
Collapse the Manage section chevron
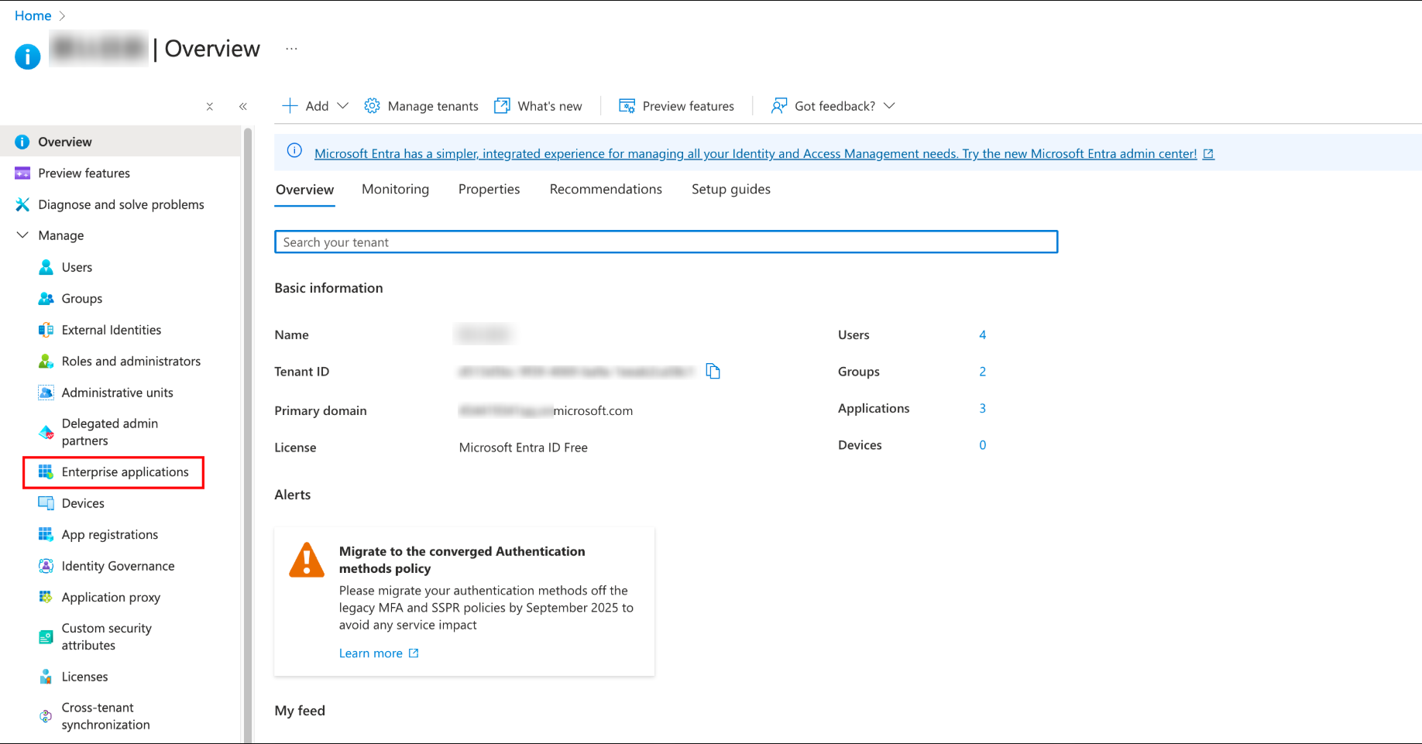pyautogui.click(x=22, y=235)
